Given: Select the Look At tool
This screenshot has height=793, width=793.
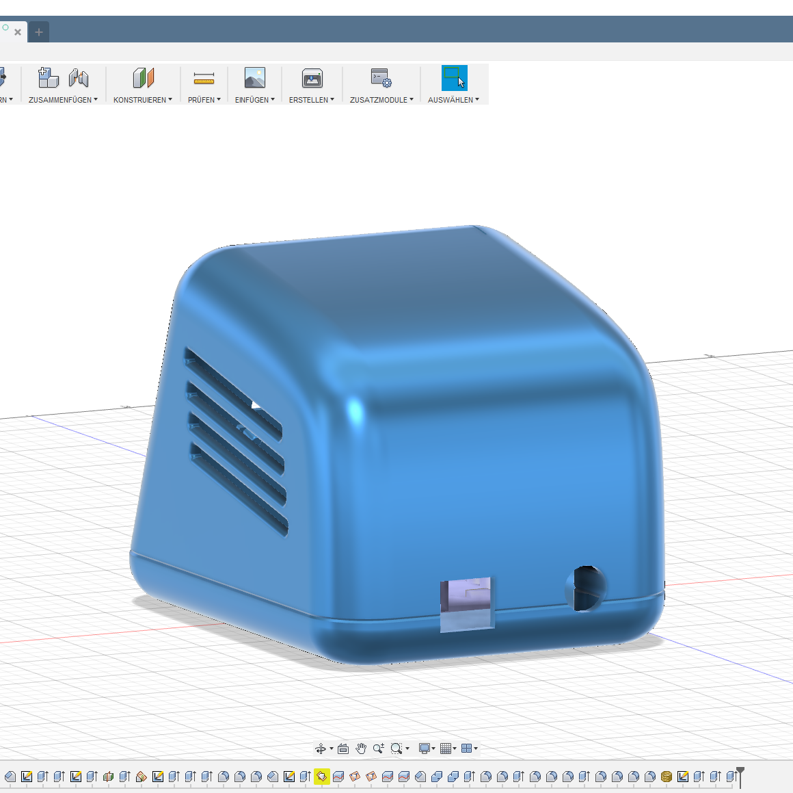Looking at the screenshot, I should tap(343, 748).
